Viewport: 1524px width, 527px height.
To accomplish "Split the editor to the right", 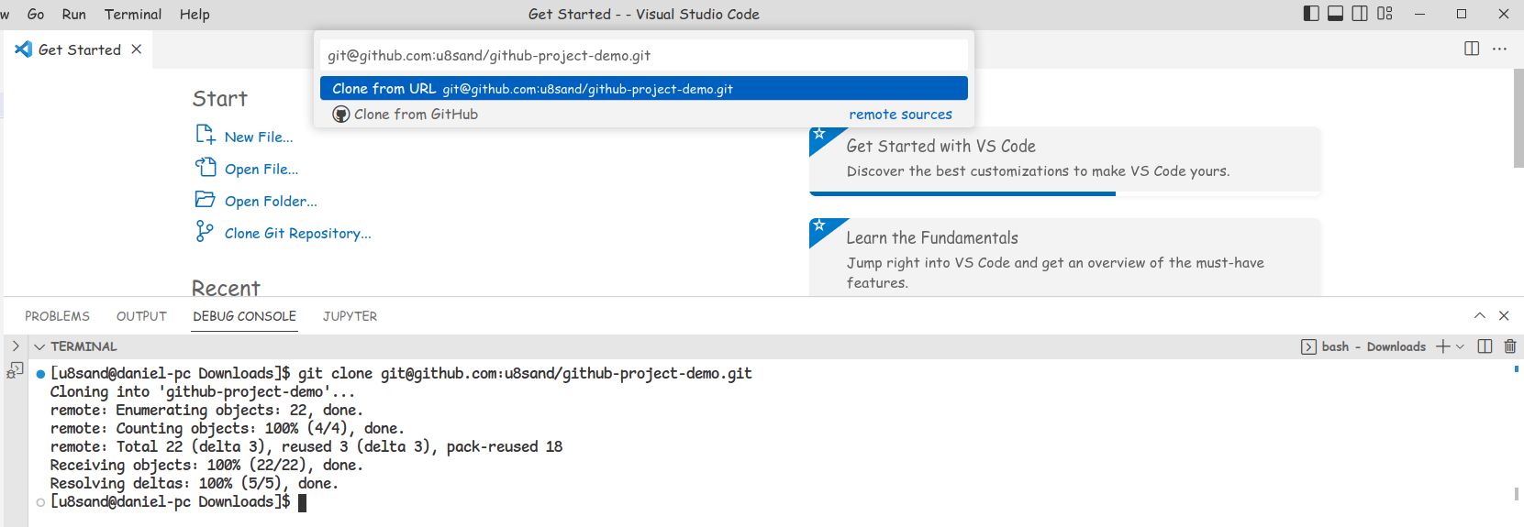I will tap(1472, 49).
